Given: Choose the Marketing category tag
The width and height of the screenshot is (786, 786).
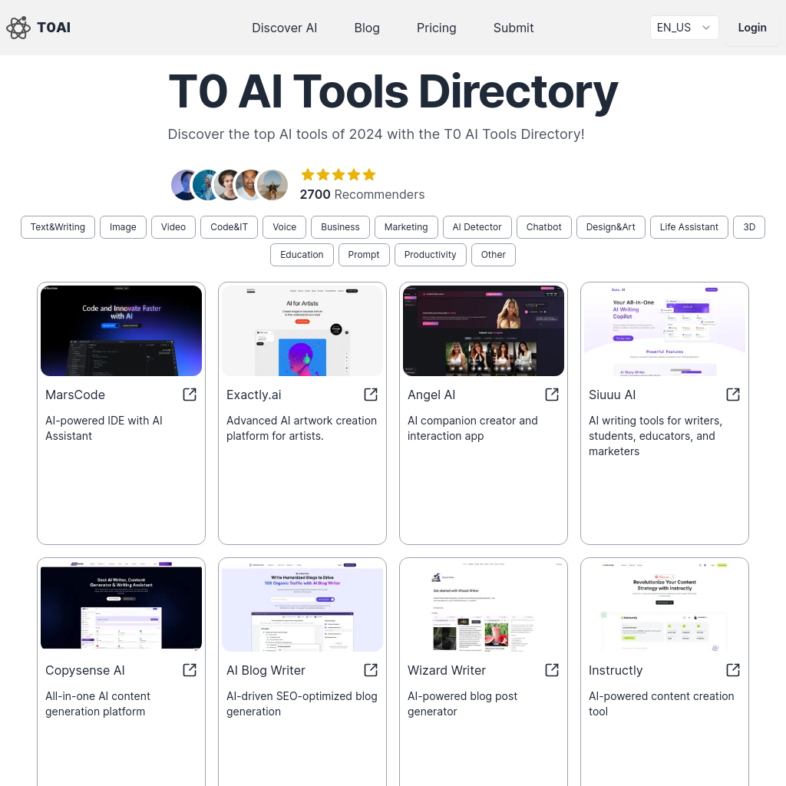Looking at the screenshot, I should pyautogui.click(x=406, y=227).
